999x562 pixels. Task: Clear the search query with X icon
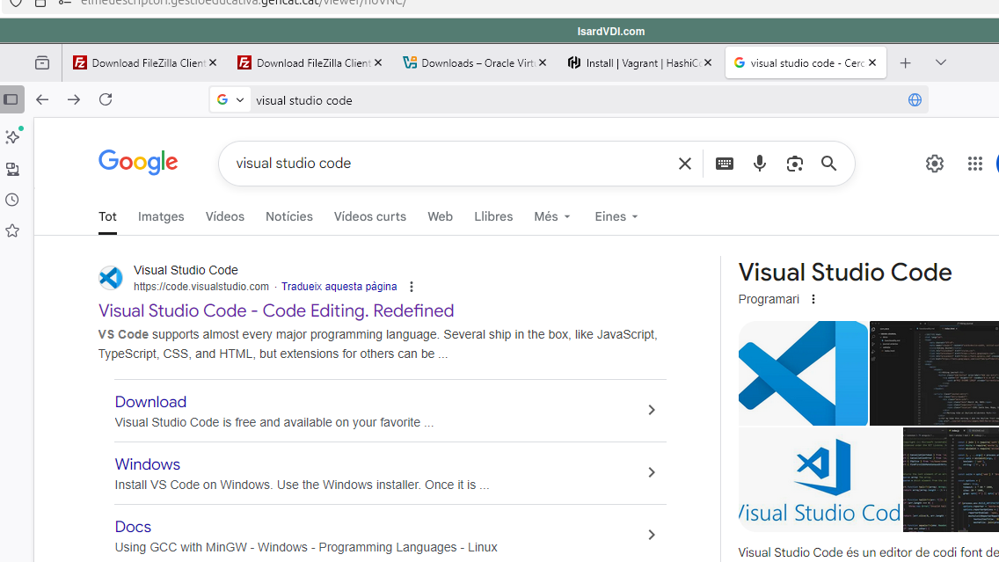(685, 164)
